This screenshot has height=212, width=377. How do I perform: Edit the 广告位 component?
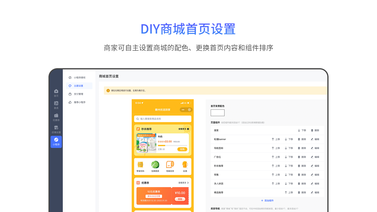(315, 157)
